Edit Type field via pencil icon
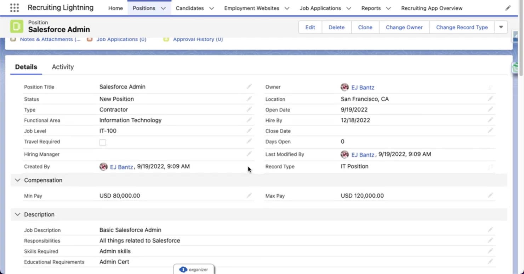Viewport: 524px width, 274px height. [x=249, y=109]
